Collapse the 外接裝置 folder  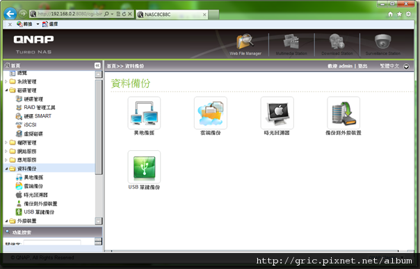(6, 221)
